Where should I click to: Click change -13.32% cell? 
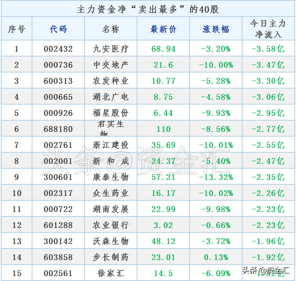tap(216, 177)
